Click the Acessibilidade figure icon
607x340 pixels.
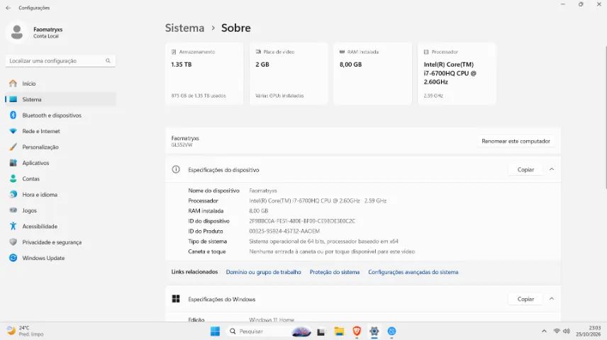click(x=13, y=226)
